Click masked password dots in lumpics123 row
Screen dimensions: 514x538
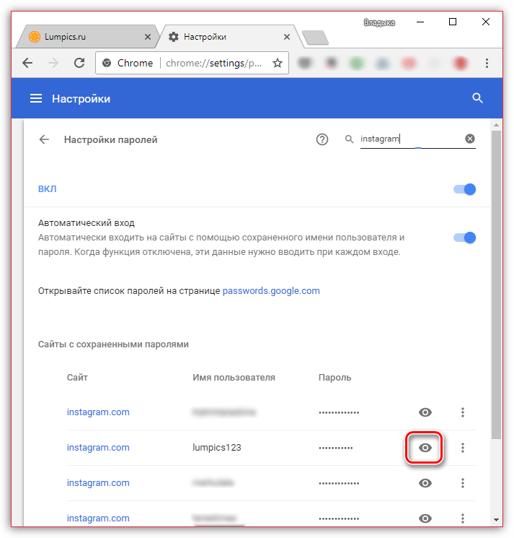pyautogui.click(x=336, y=448)
